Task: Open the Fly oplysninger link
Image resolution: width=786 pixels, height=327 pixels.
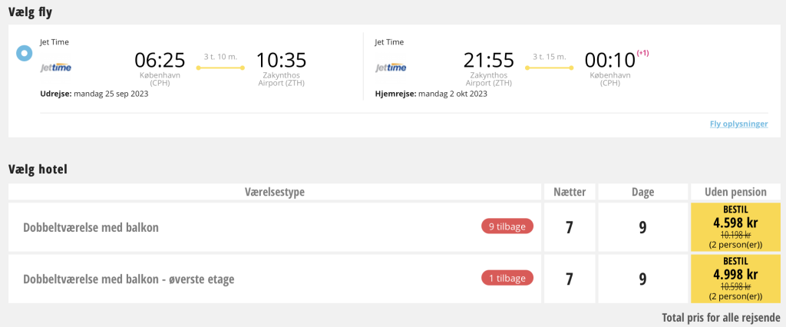Action: click(738, 124)
